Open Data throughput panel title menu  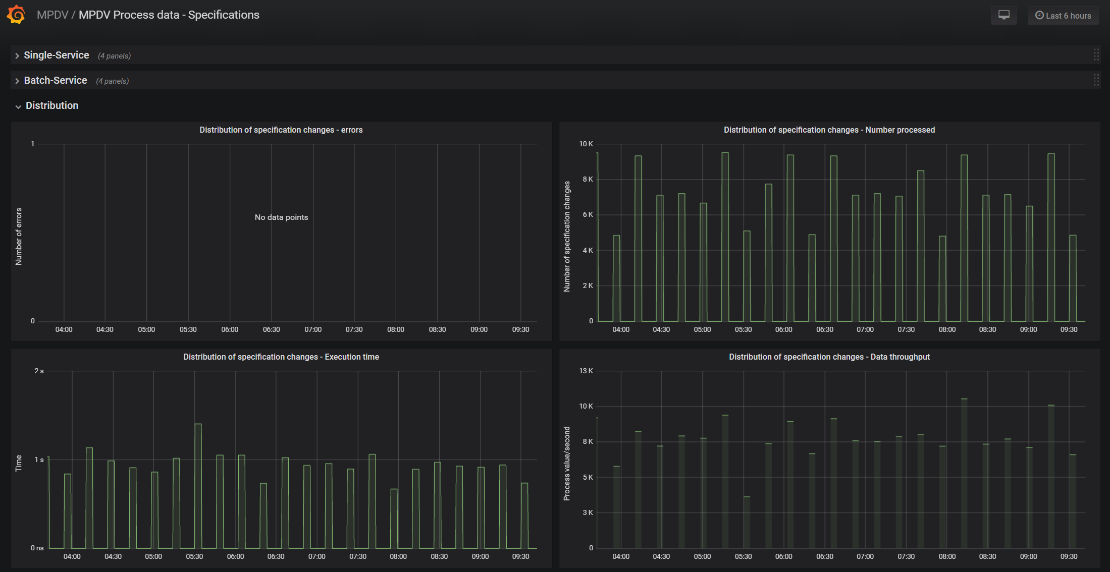(829, 357)
